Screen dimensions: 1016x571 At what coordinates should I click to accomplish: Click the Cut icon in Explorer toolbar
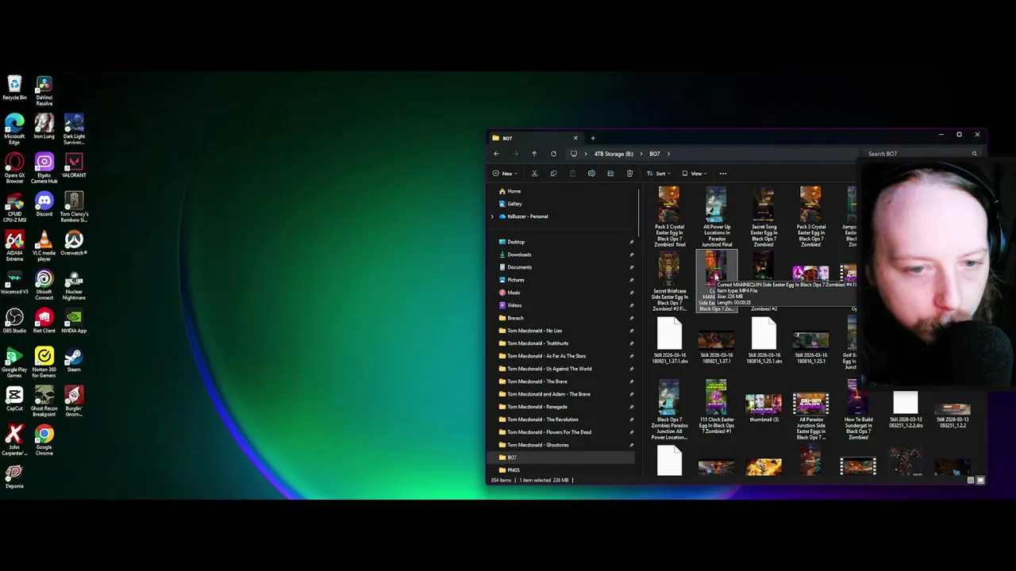pyautogui.click(x=534, y=173)
